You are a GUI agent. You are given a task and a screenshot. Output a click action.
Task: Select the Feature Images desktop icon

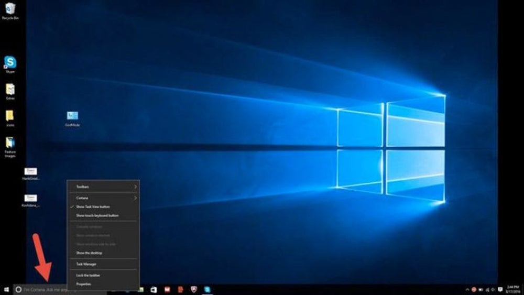(10, 147)
